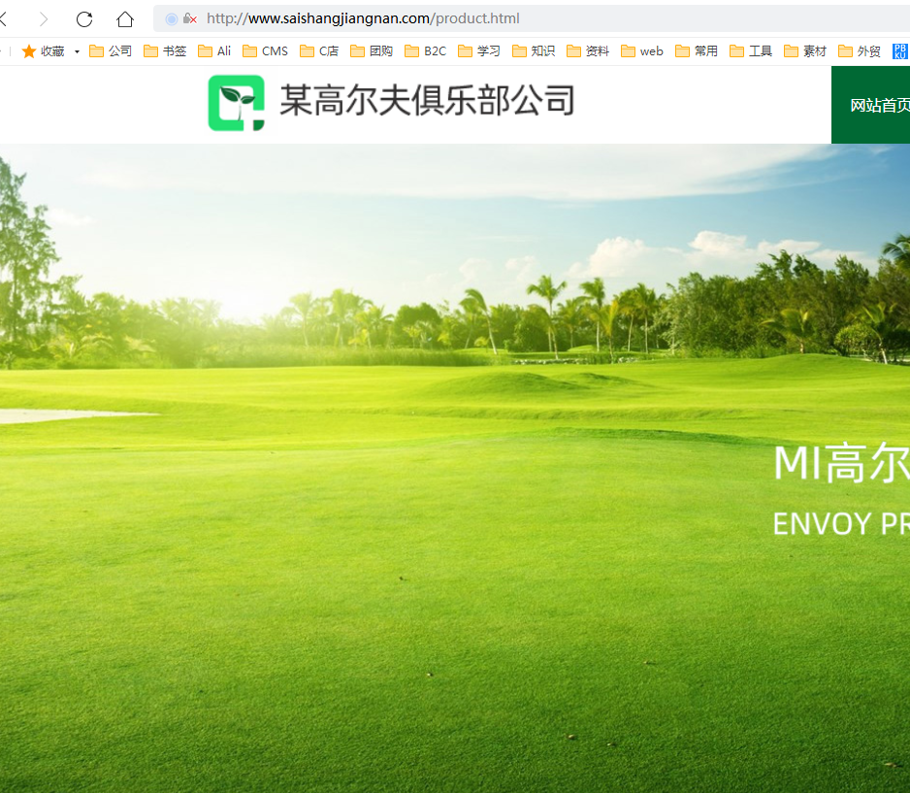The width and height of the screenshot is (910, 793).
Task: Open the 素材 bookmark folder
Action: (x=805, y=51)
